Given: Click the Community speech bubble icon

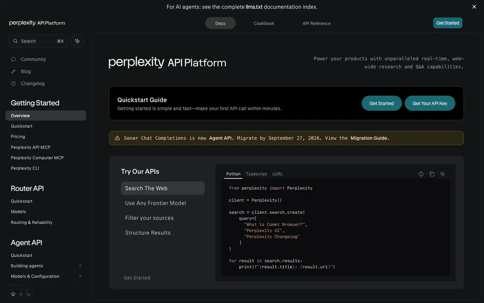Looking at the screenshot, I should click(13, 59).
